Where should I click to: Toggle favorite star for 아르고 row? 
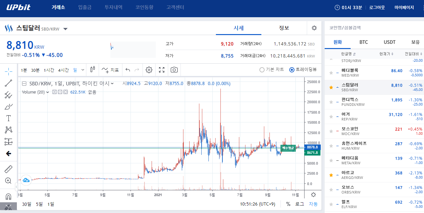331,175
